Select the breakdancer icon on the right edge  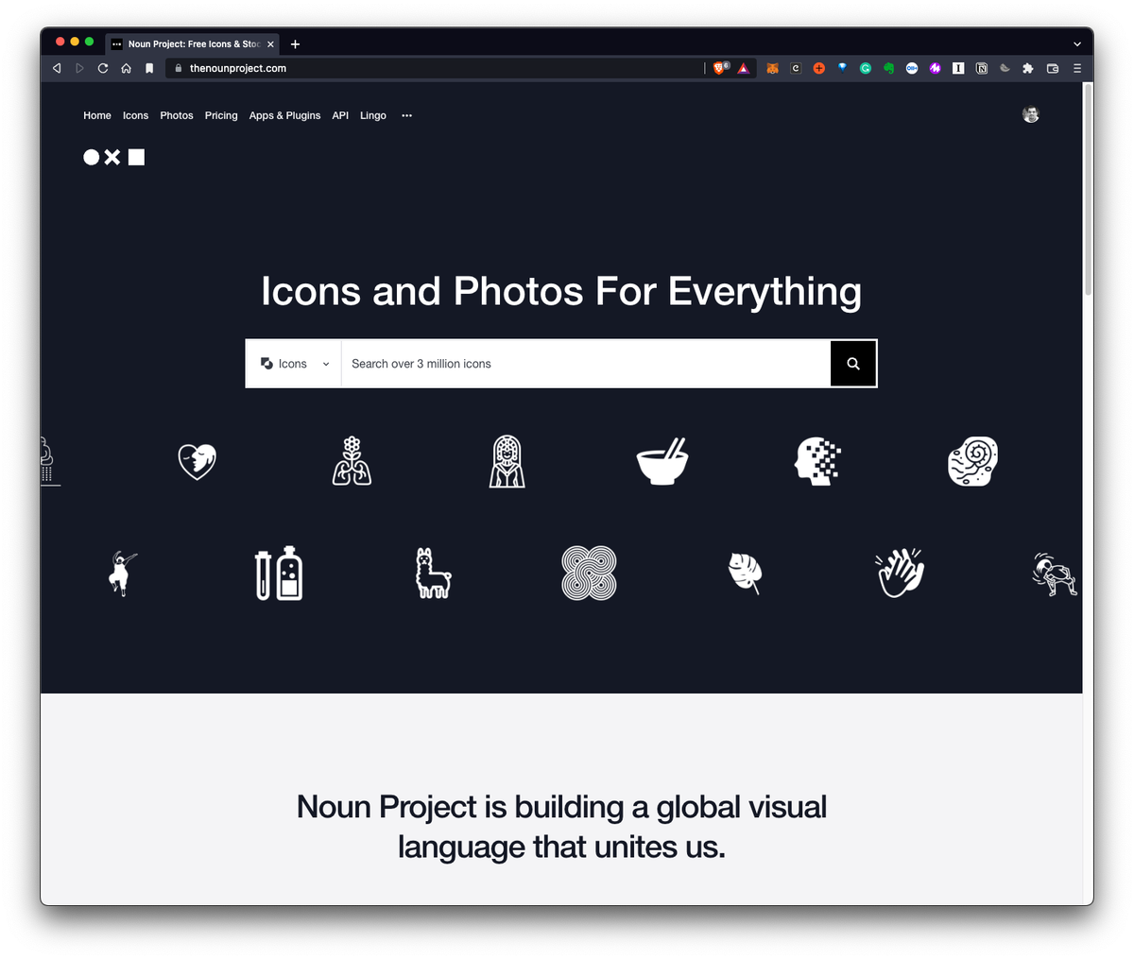(1053, 573)
